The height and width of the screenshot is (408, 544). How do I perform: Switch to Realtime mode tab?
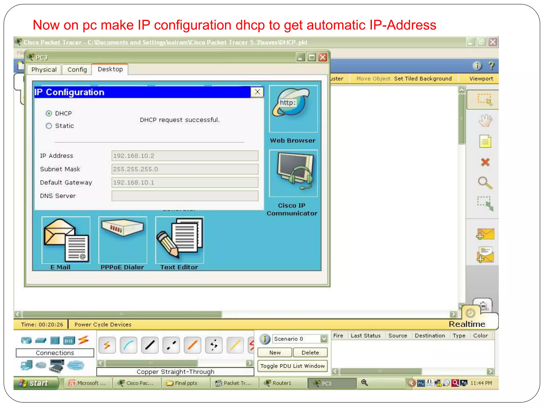467,324
